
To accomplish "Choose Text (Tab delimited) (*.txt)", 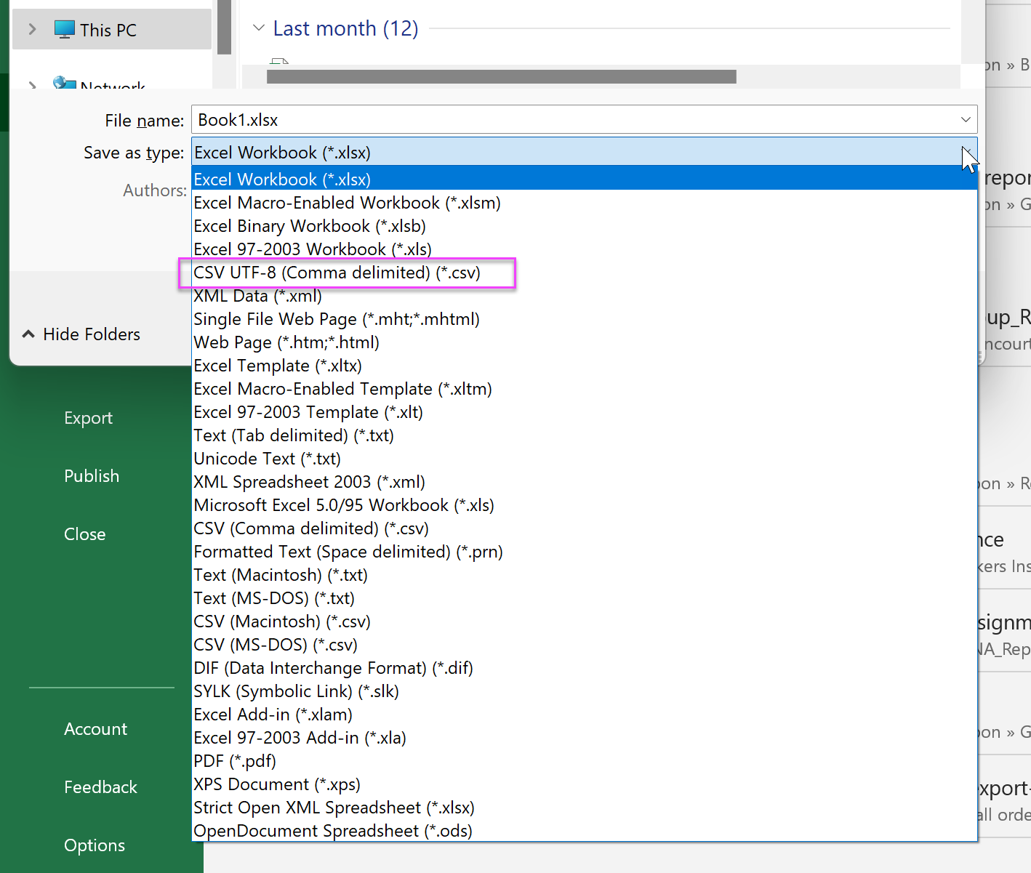I will pos(293,435).
